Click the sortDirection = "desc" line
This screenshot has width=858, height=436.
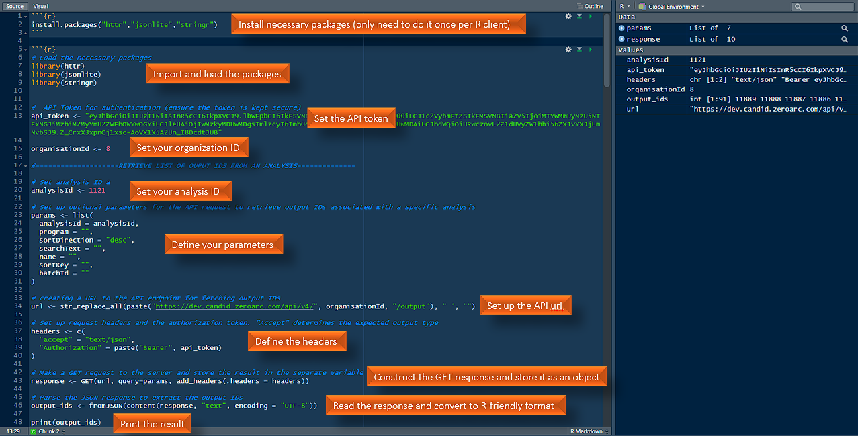point(87,240)
